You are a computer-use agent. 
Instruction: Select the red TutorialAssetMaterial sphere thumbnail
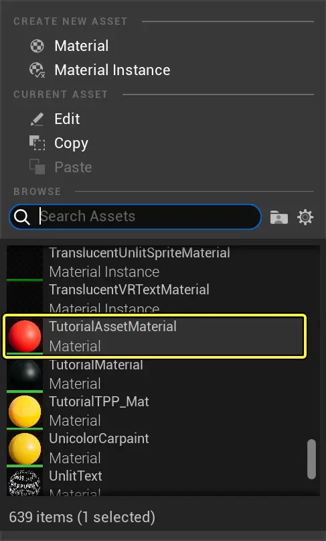tap(25, 336)
